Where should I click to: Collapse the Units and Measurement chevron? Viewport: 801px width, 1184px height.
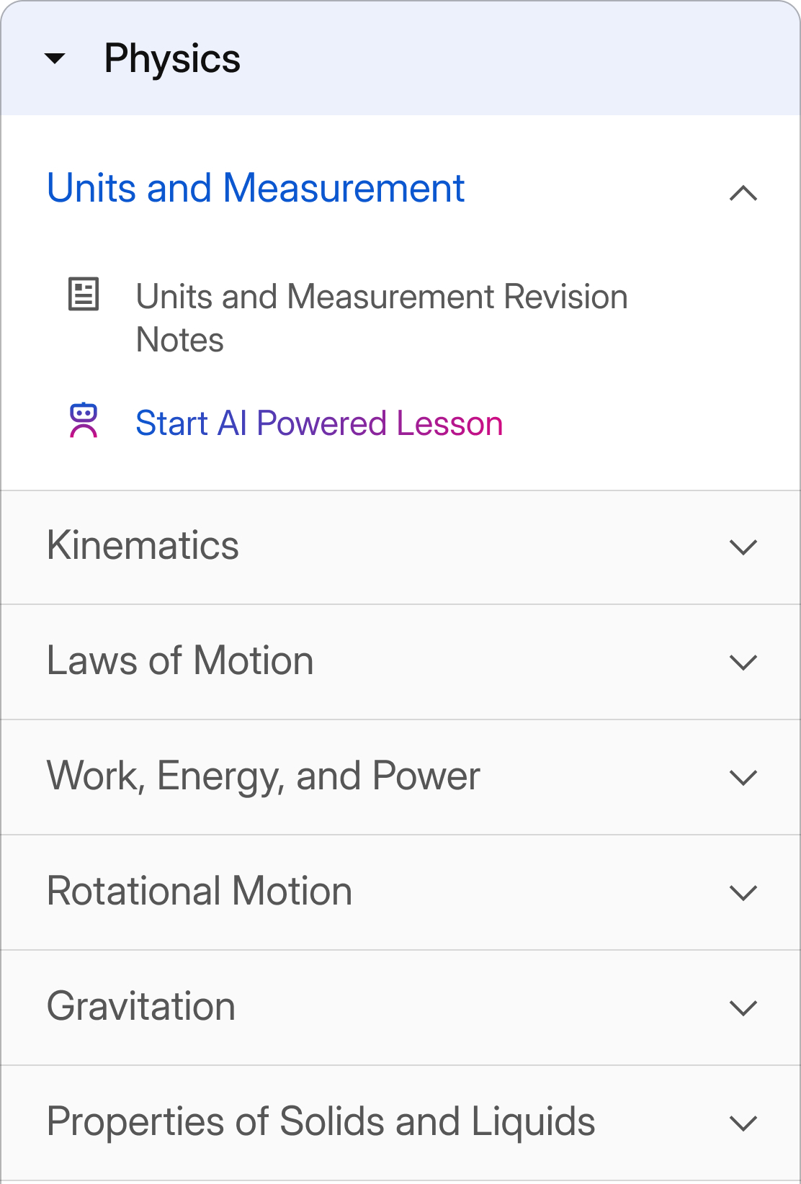point(743,193)
